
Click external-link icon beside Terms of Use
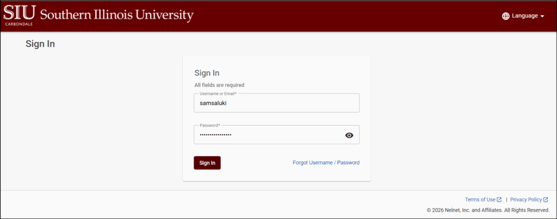click(x=499, y=199)
